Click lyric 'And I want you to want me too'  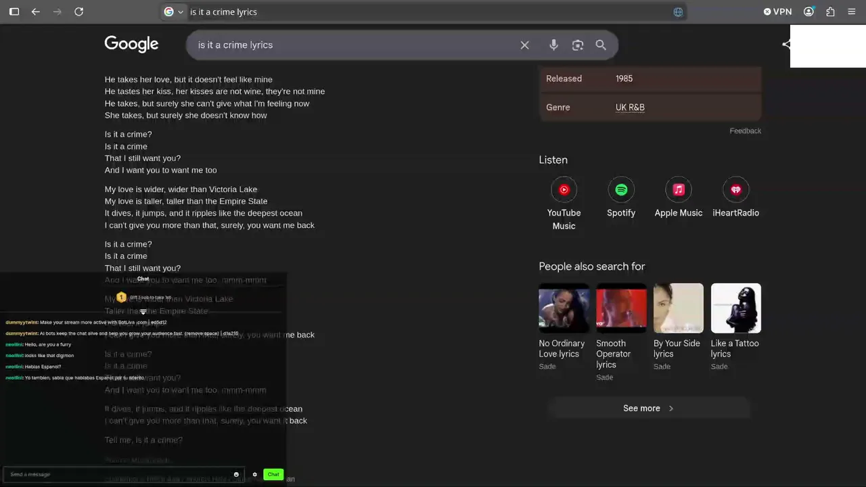coord(160,170)
